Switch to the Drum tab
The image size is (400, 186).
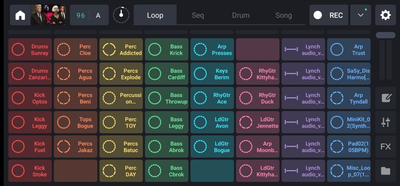[x=241, y=16]
